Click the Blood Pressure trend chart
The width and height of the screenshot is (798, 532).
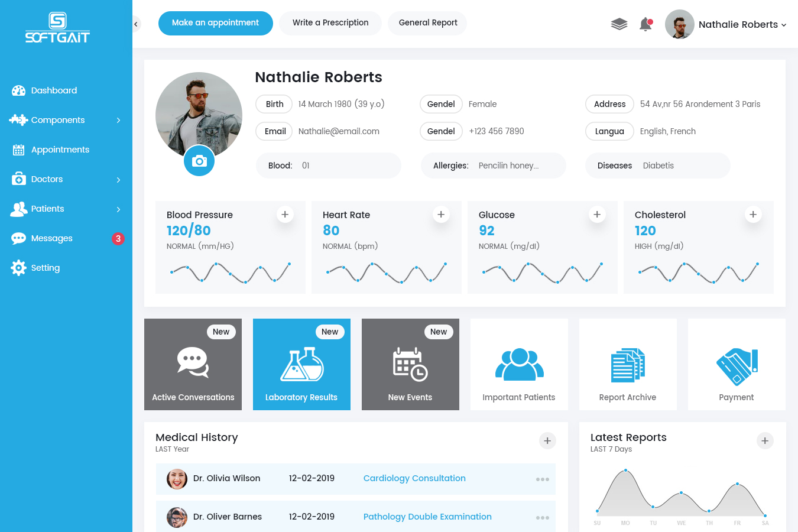(231, 273)
